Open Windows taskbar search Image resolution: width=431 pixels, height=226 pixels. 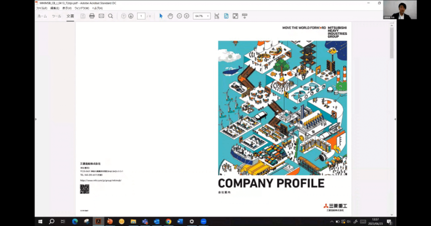pyautogui.click(x=51, y=221)
